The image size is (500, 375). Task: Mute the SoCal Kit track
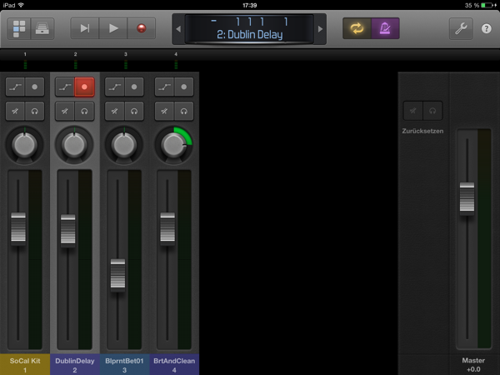[x=15, y=111]
